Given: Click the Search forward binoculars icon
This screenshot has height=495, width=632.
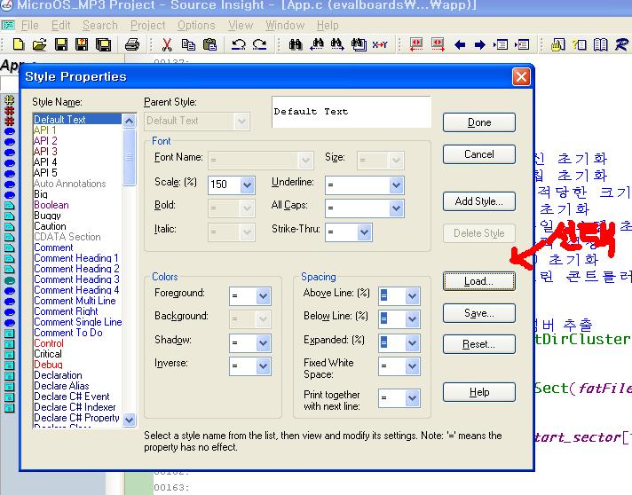Looking at the screenshot, I should tap(337, 44).
